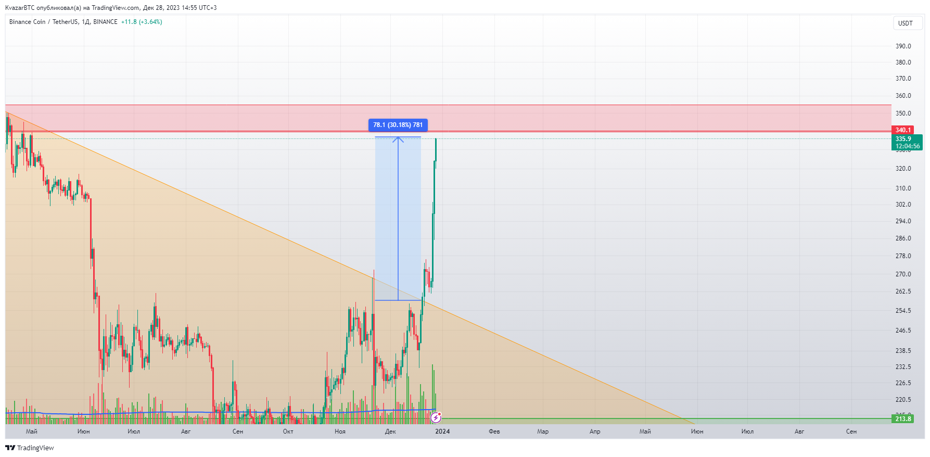Click the 270.0 price axis label
Viewport: 930px width, 457px height.
903,274
